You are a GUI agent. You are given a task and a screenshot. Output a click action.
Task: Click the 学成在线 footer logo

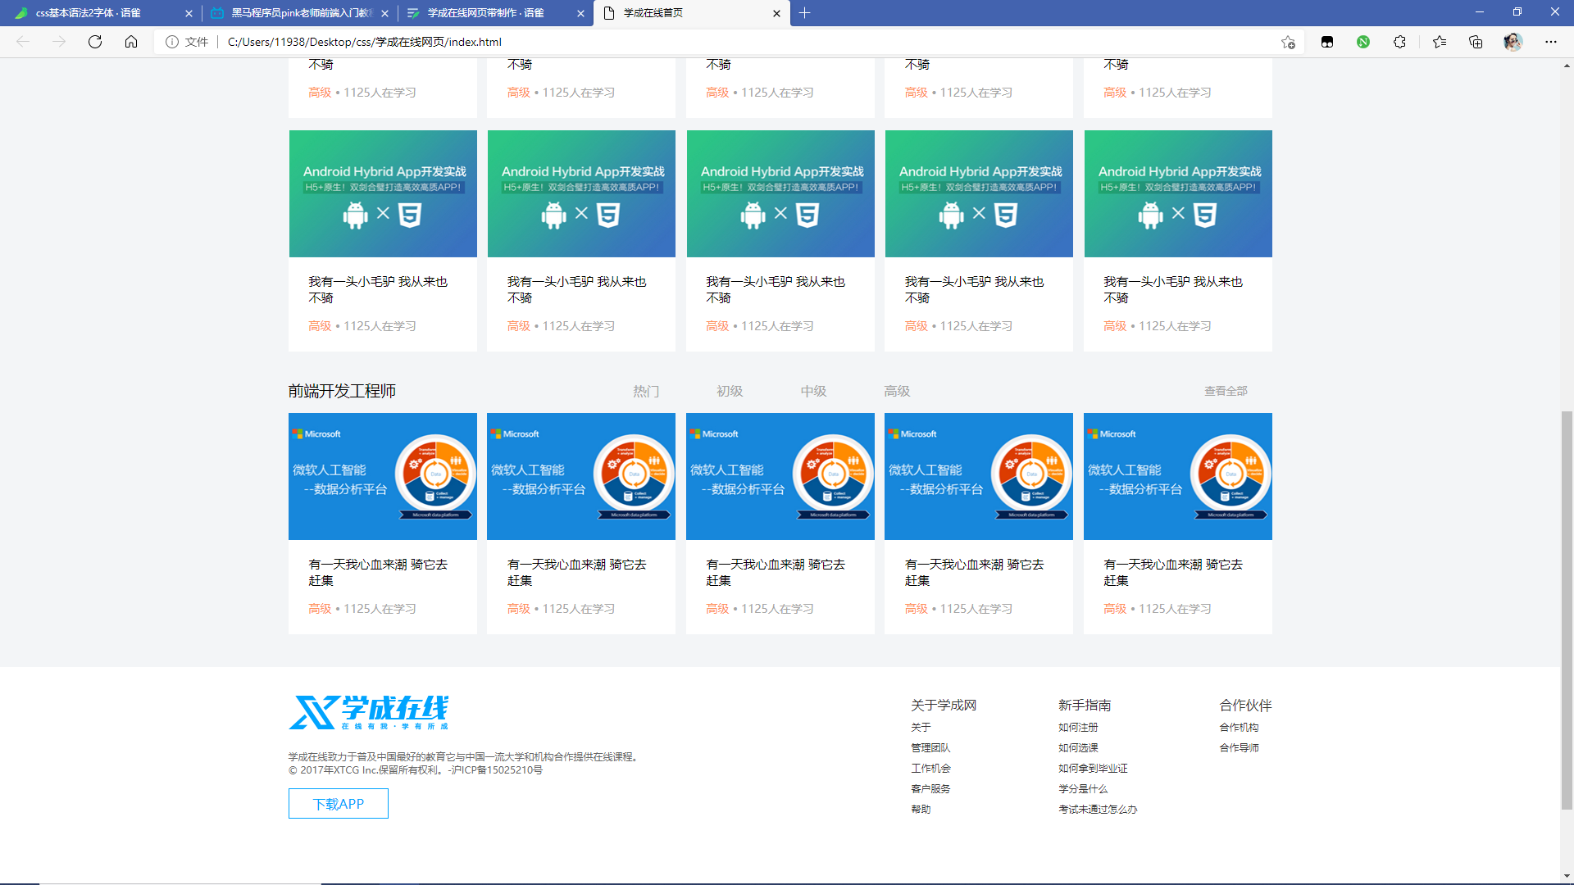(x=369, y=712)
